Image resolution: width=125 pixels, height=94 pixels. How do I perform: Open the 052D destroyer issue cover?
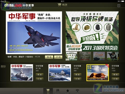coord(22,73)
